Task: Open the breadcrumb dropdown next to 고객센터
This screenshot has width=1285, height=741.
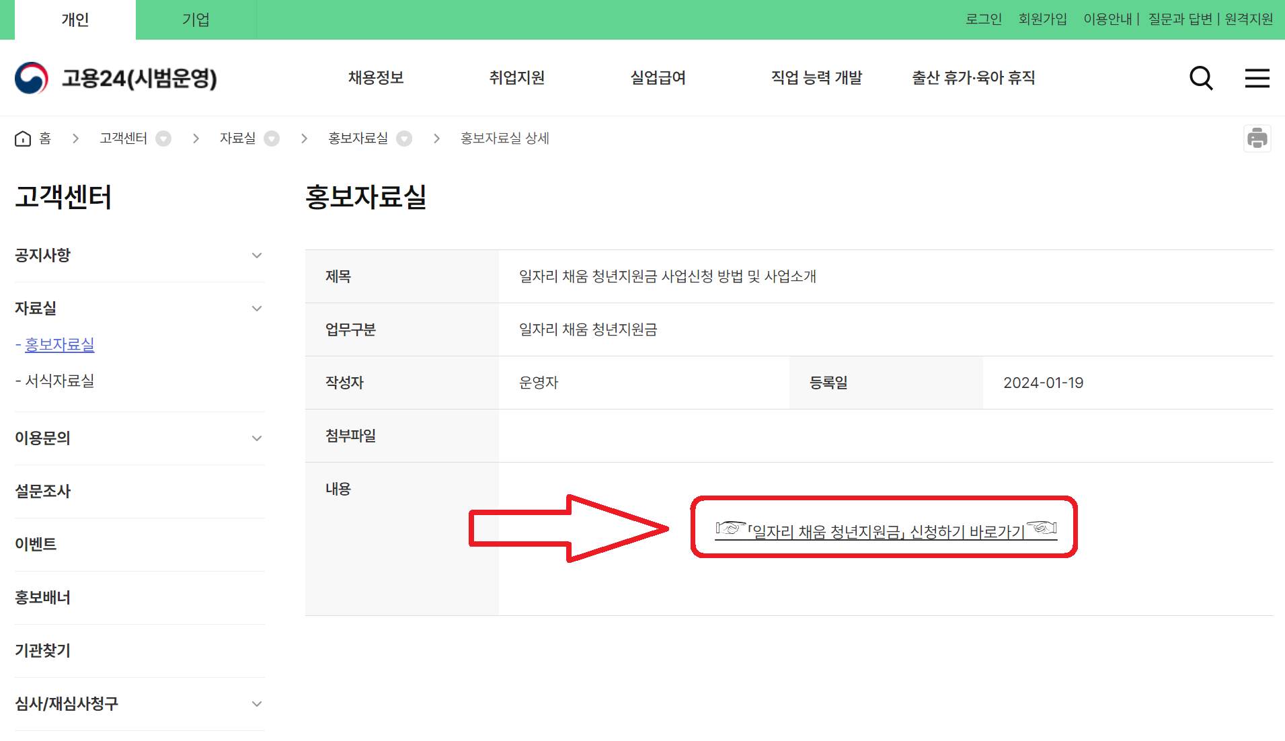Action: click(x=163, y=139)
